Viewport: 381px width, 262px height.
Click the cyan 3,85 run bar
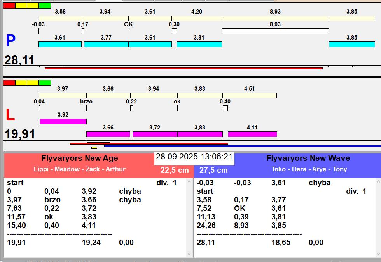point(351,45)
